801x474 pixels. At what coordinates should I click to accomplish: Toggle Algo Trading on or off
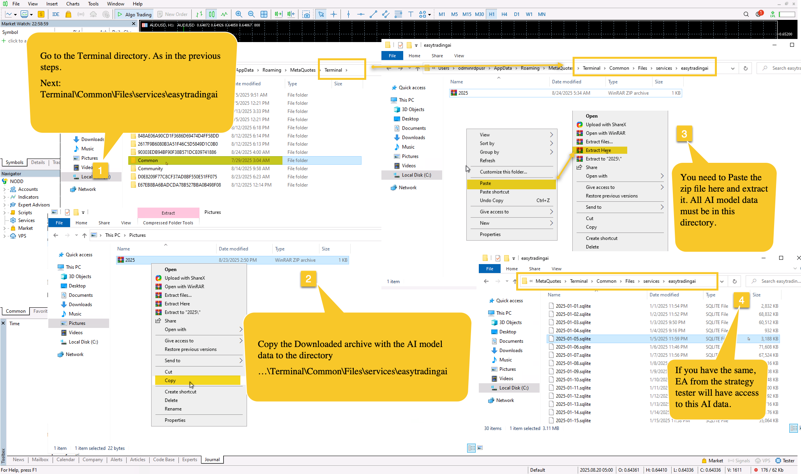[x=134, y=14]
